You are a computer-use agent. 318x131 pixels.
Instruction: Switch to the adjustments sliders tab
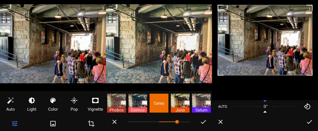pos(15,124)
